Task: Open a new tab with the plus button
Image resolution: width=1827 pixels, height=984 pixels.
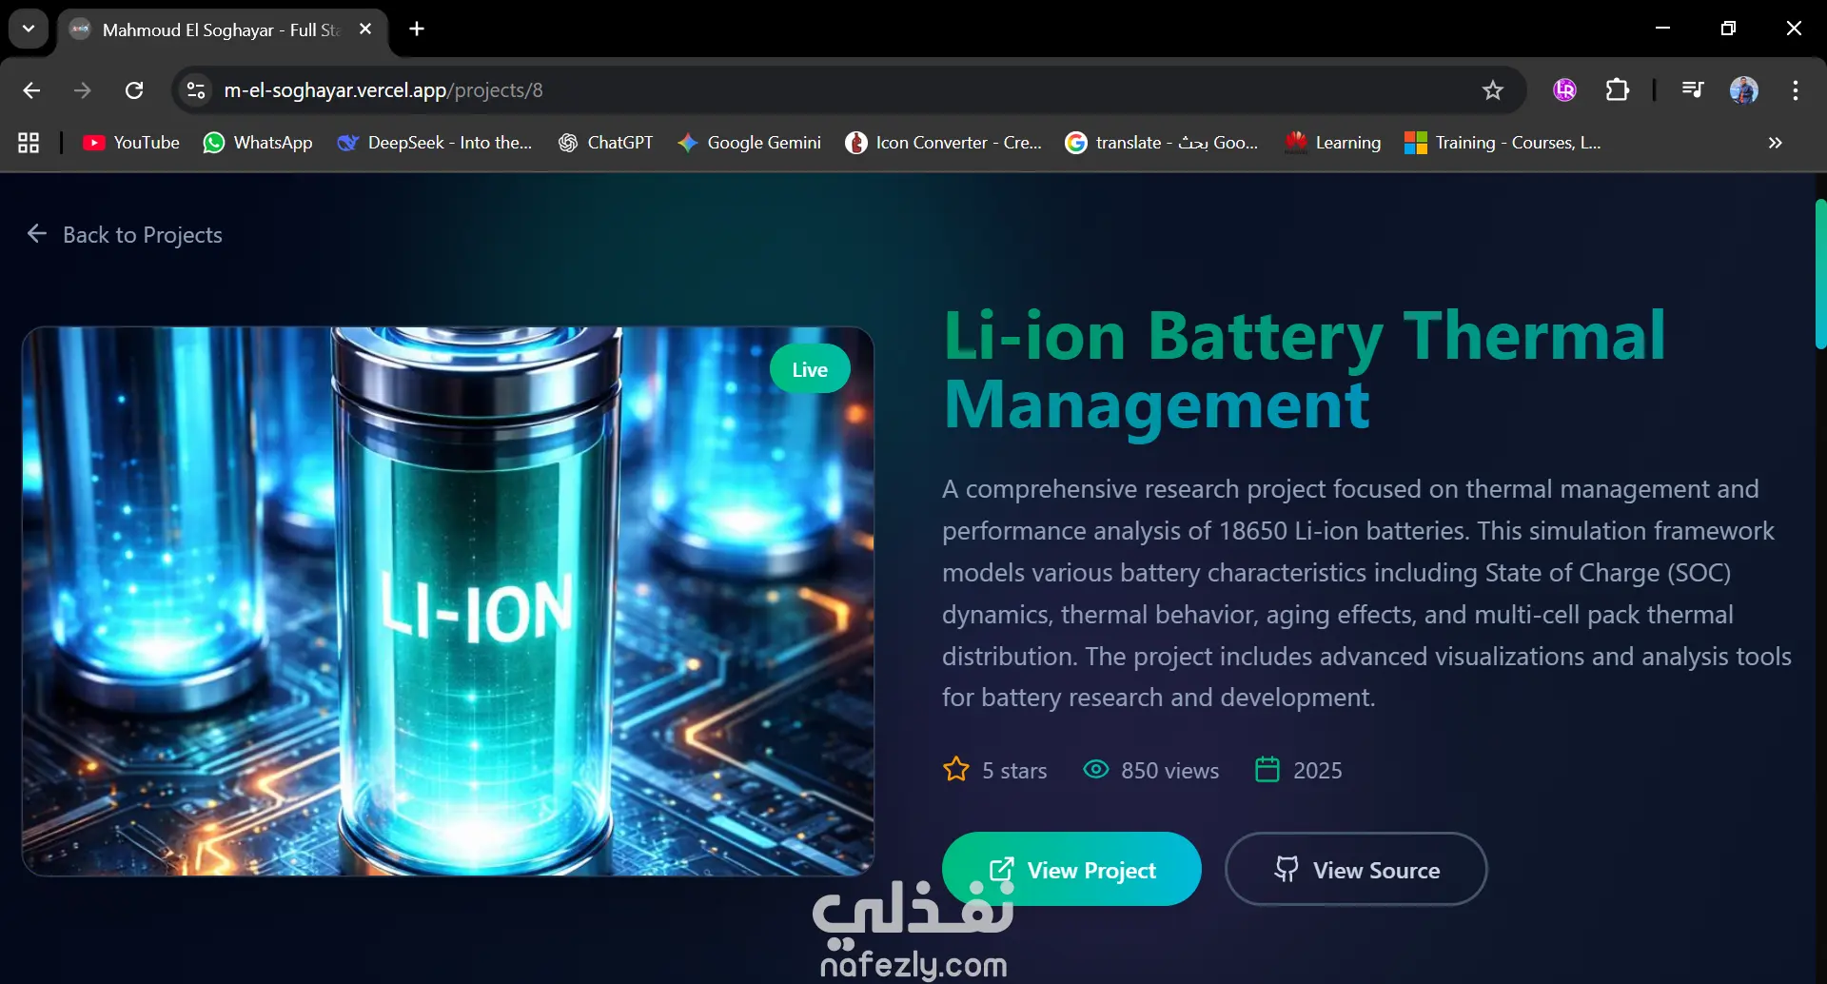Action: coord(417,29)
